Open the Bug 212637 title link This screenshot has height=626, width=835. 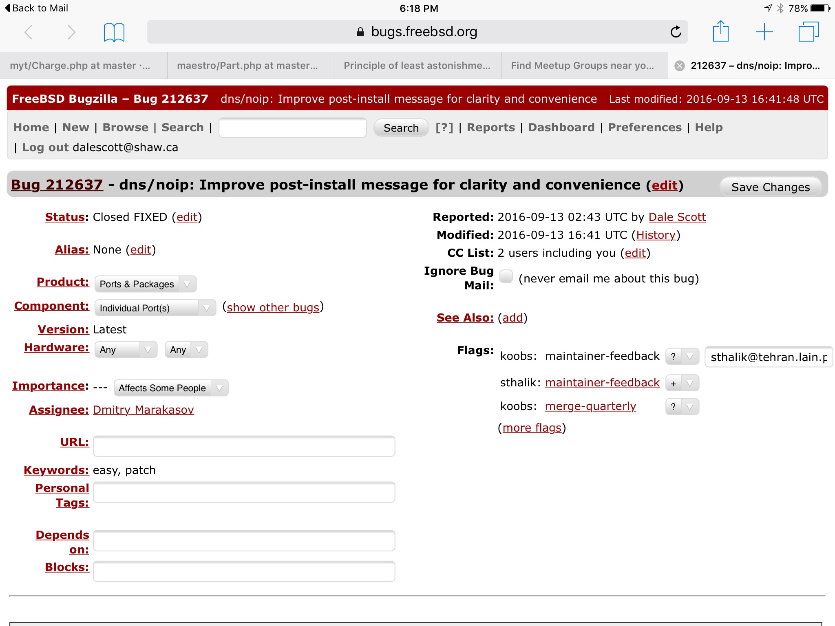tap(57, 185)
